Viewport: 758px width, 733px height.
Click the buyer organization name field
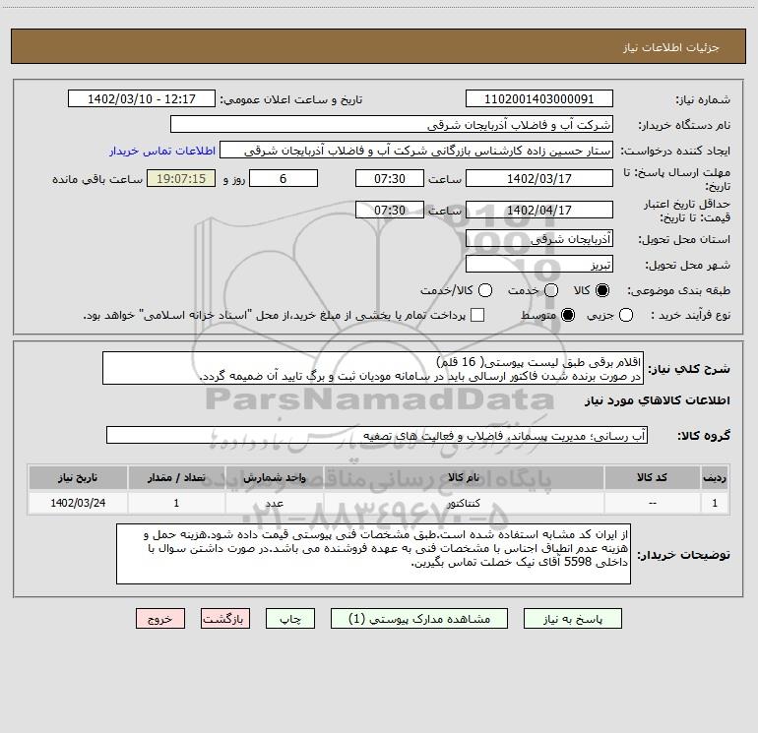392,125
